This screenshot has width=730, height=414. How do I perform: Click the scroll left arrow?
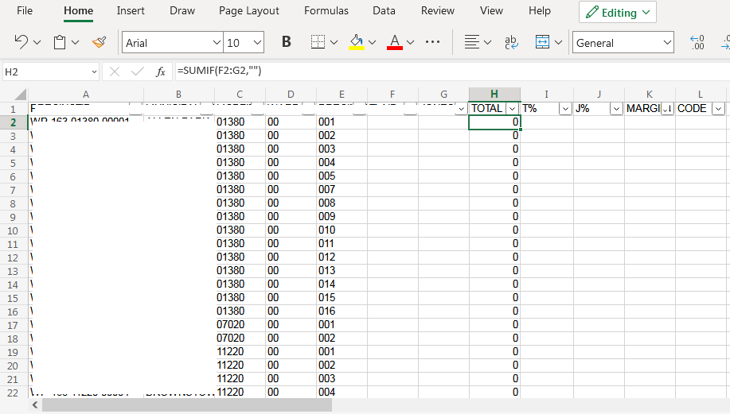click(x=35, y=405)
